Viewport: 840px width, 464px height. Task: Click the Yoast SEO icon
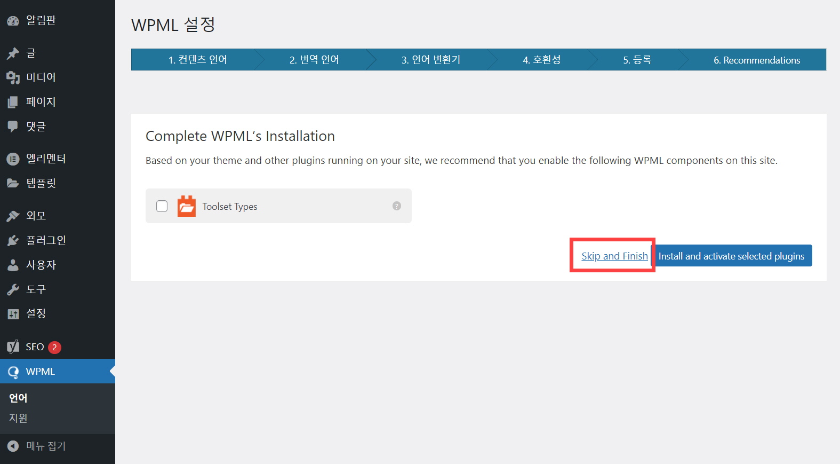(x=13, y=347)
